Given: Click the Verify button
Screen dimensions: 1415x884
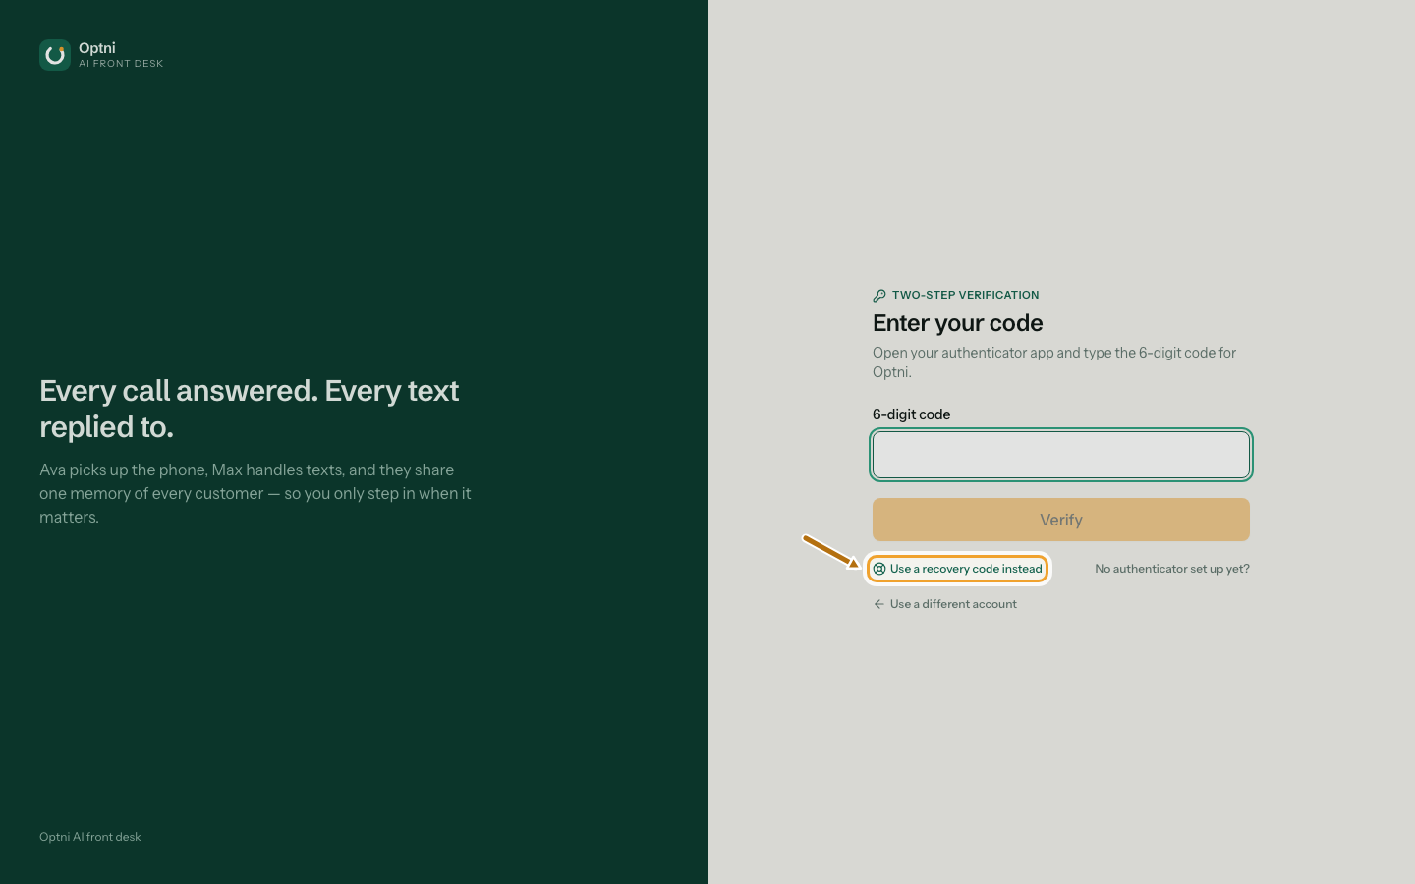Looking at the screenshot, I should click(x=1061, y=520).
